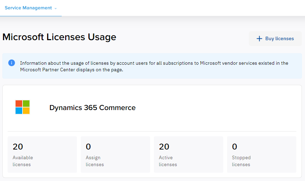
Task: Click the blue information icon
Action: point(11,63)
